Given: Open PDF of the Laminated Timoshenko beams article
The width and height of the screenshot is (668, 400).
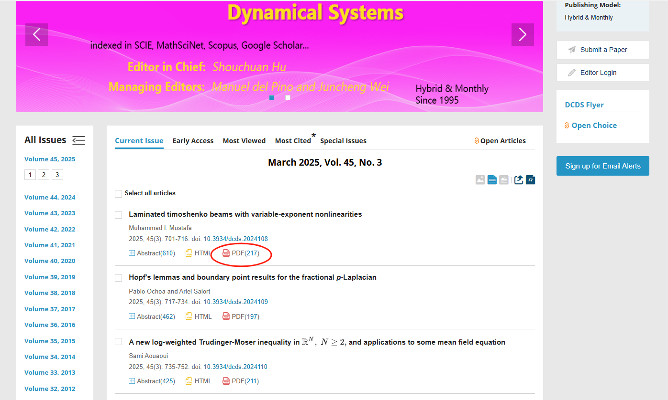Looking at the screenshot, I should 241,253.
